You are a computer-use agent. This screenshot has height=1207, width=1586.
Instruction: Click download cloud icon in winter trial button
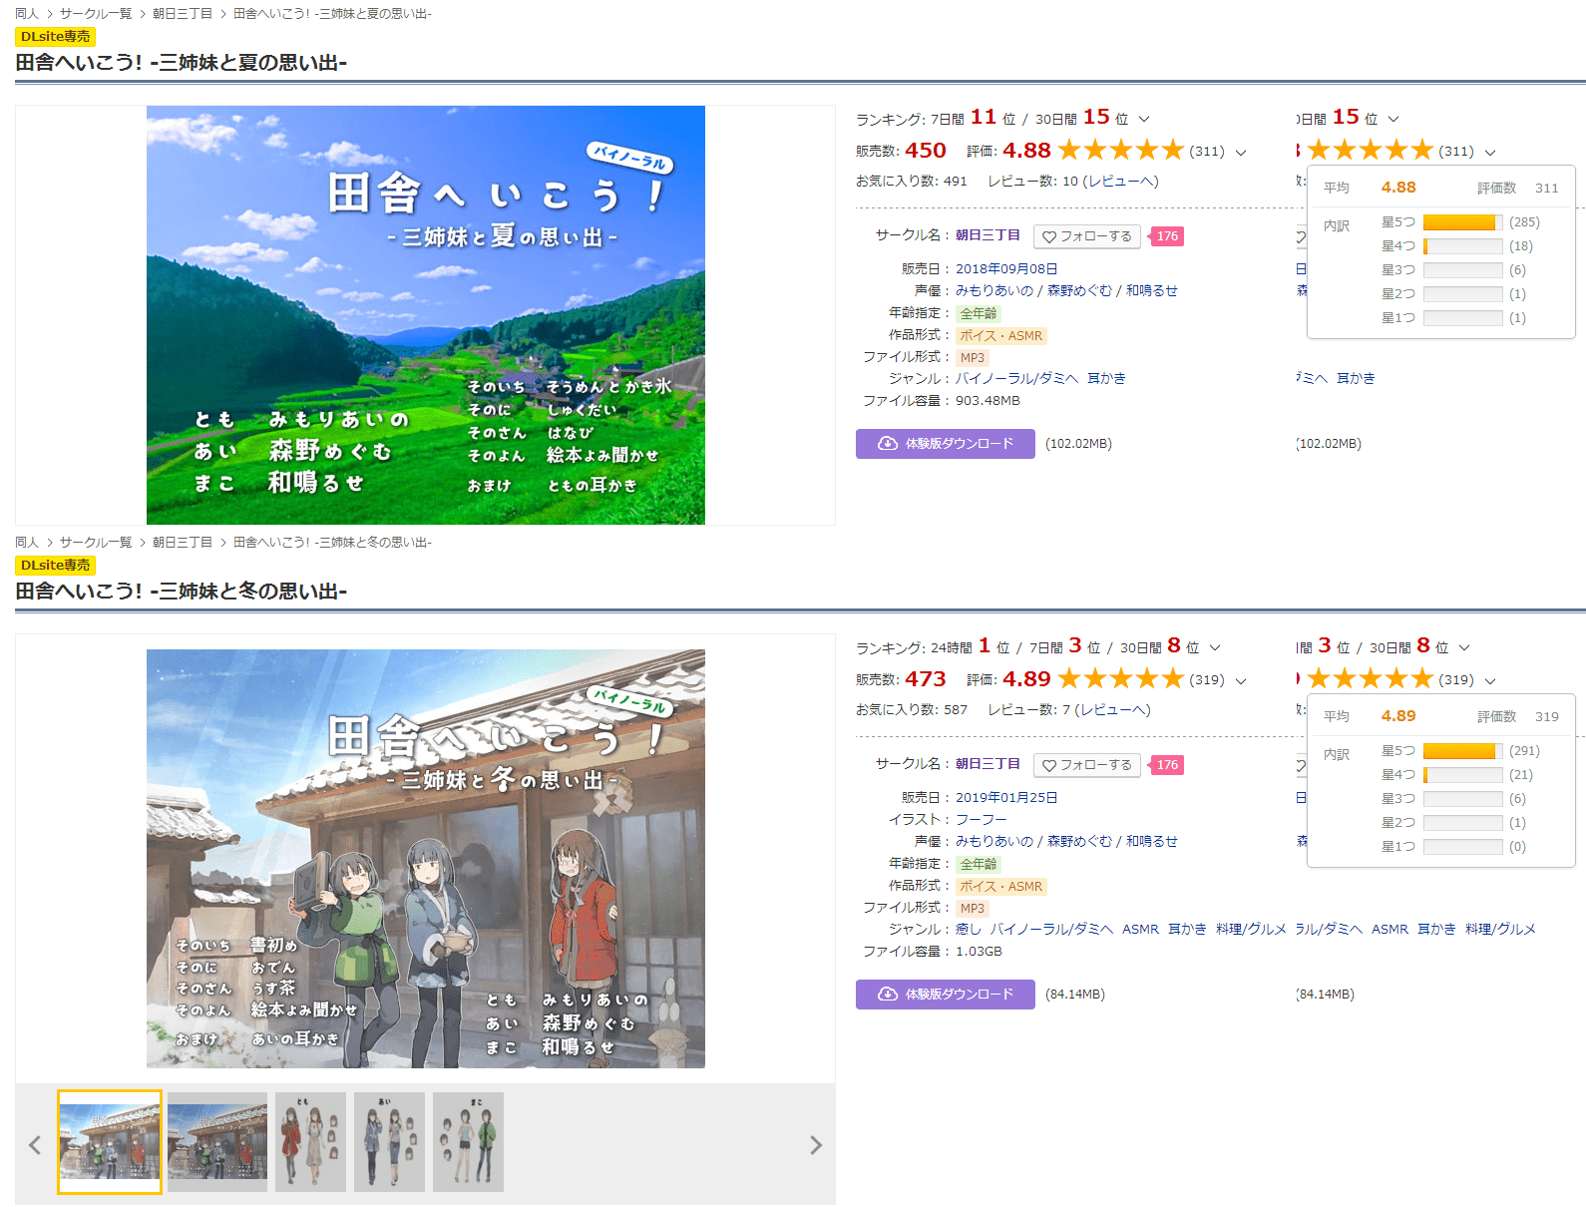click(887, 995)
